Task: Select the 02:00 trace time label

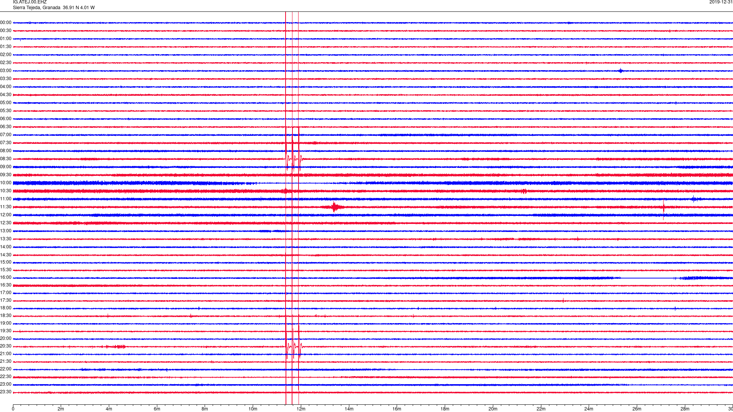Action: pyautogui.click(x=6, y=55)
